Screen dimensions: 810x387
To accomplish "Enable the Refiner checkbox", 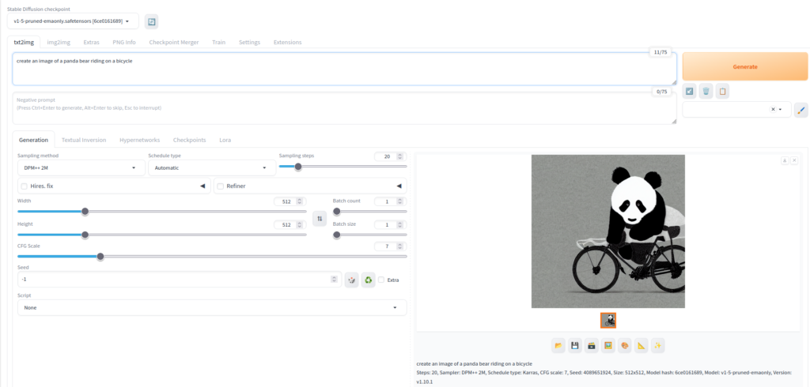I will tap(221, 186).
